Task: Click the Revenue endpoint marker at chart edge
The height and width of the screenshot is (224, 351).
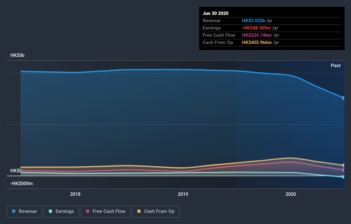Action: click(344, 98)
